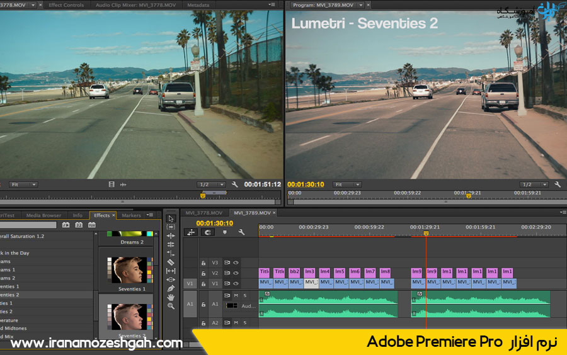Toggle the track lock on V2

click(x=203, y=273)
